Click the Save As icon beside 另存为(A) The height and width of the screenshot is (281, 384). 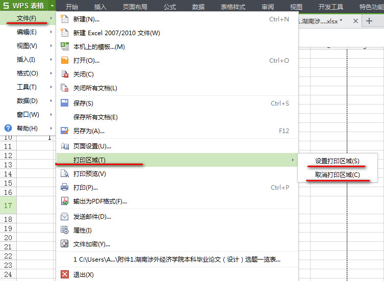pyautogui.click(x=65, y=131)
